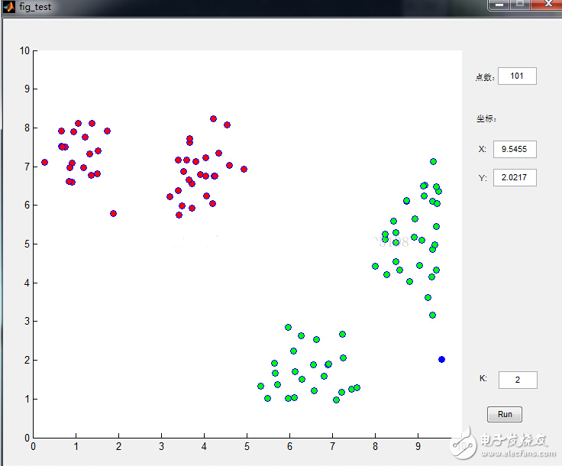Minimize the fig_test window
562x466 pixels.
pyautogui.click(x=501, y=4)
